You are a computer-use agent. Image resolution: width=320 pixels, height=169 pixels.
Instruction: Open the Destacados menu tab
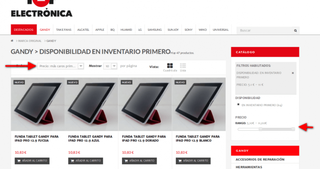[24, 30]
